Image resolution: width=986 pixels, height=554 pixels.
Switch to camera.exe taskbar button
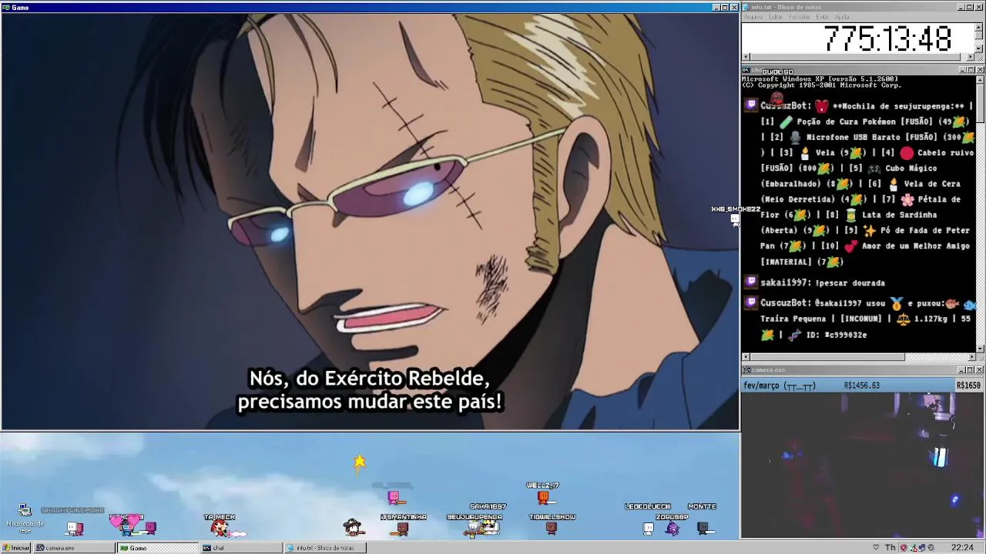click(x=74, y=548)
